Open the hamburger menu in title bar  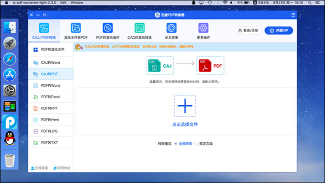293,15
